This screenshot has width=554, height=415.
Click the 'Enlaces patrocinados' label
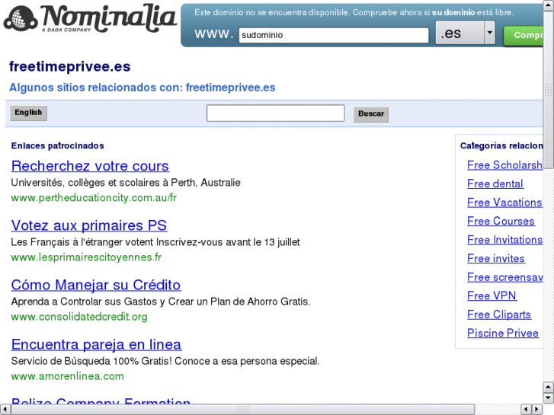pos(58,146)
